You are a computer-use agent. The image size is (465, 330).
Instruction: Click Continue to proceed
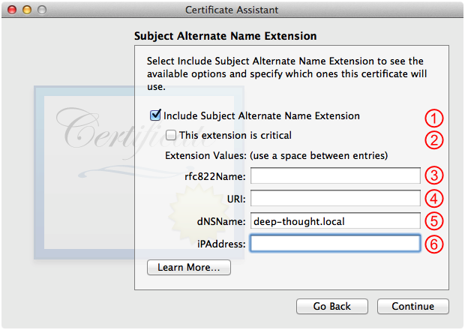[412, 306]
